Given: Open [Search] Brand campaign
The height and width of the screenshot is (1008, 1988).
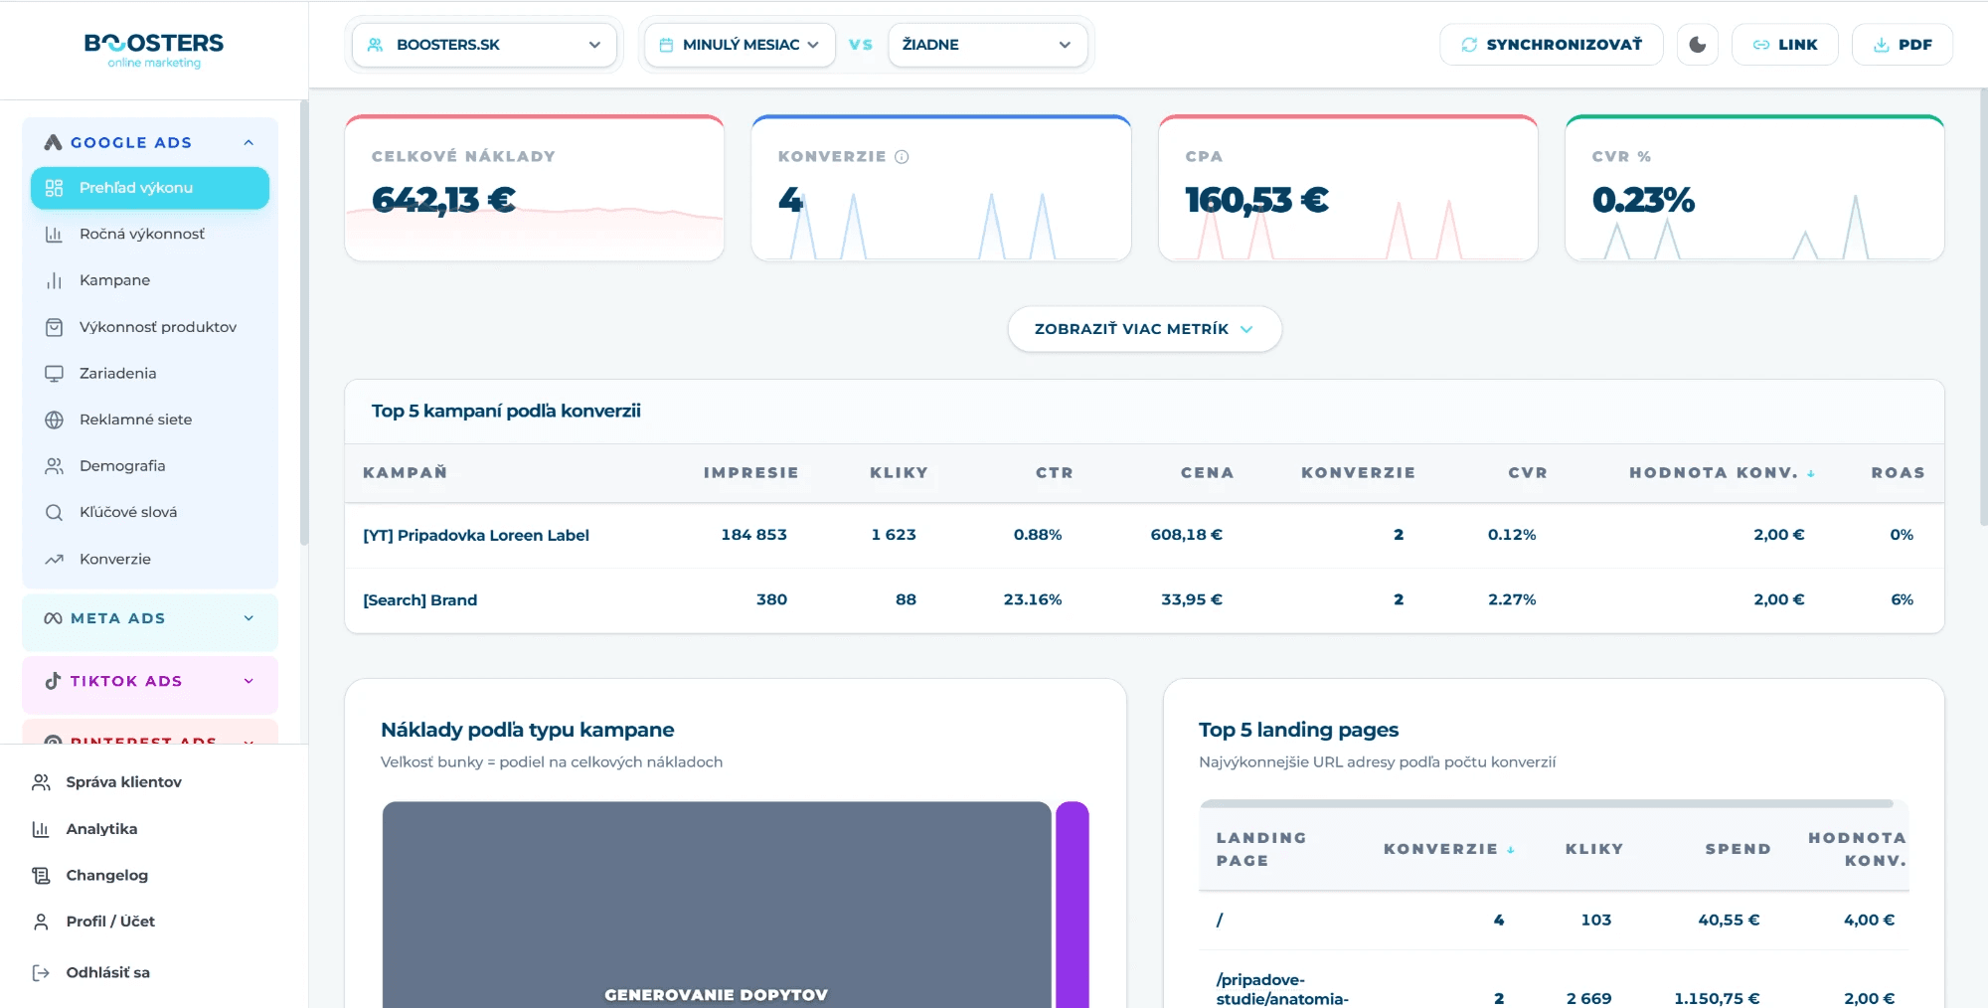Looking at the screenshot, I should [419, 600].
